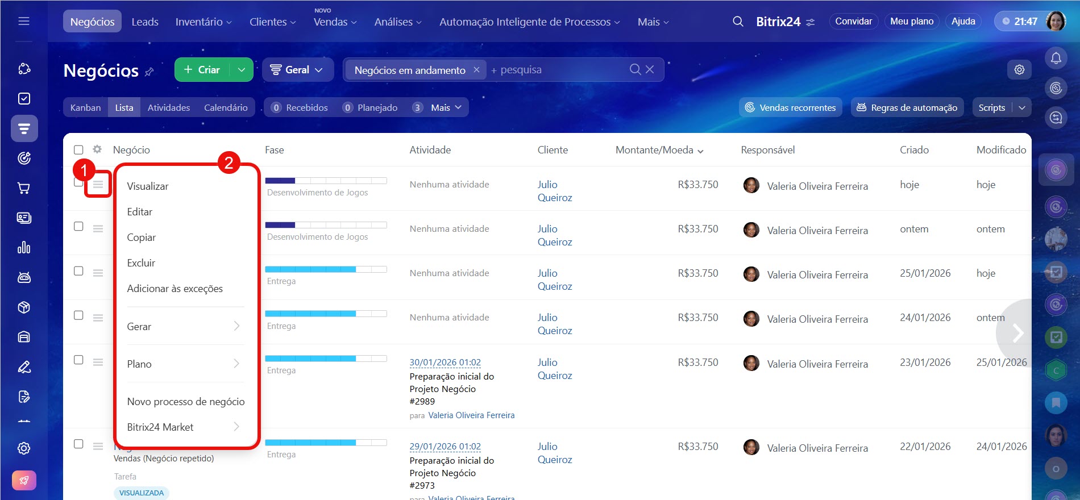Open the grid column settings gear
Viewport: 1080px width, 500px height.
tap(97, 149)
